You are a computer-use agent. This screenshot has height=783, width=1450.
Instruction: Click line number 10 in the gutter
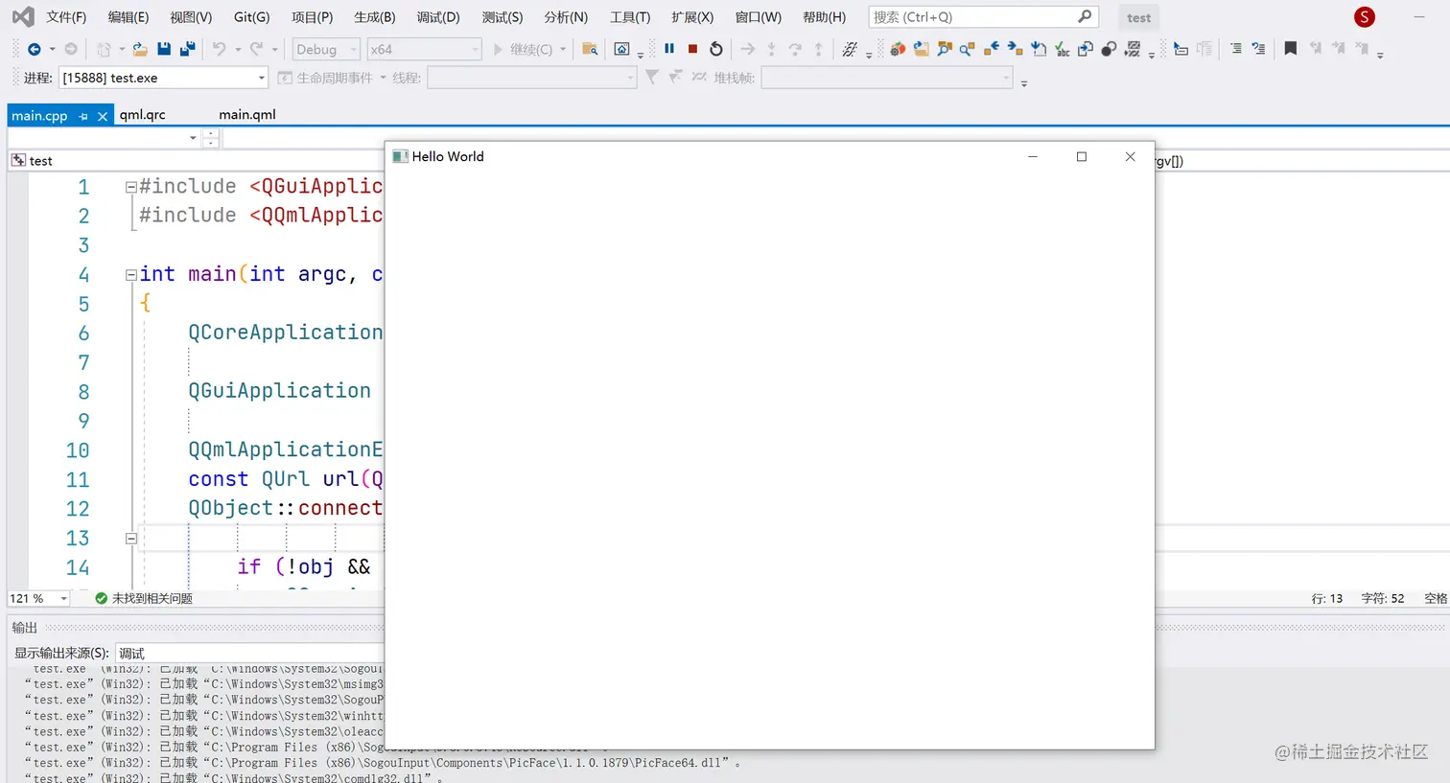click(x=78, y=450)
